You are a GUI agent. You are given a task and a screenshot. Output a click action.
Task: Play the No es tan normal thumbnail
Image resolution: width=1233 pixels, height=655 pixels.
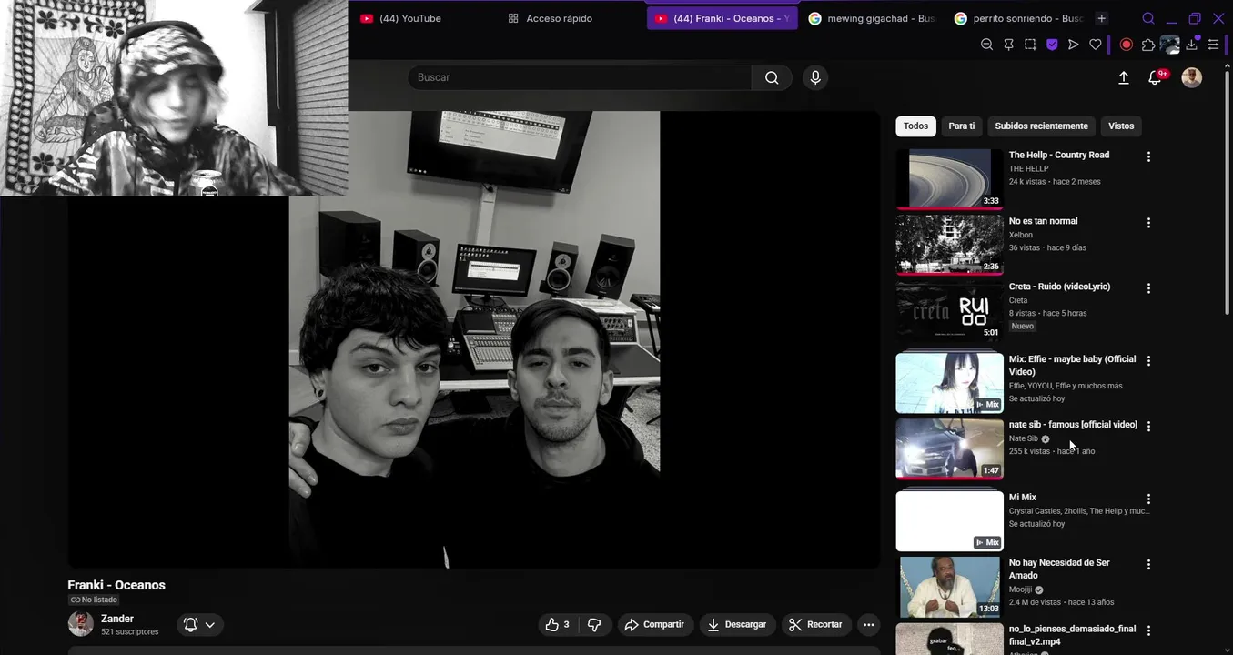(949, 245)
